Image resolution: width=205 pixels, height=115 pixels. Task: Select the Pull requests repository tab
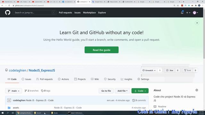[45, 79]
